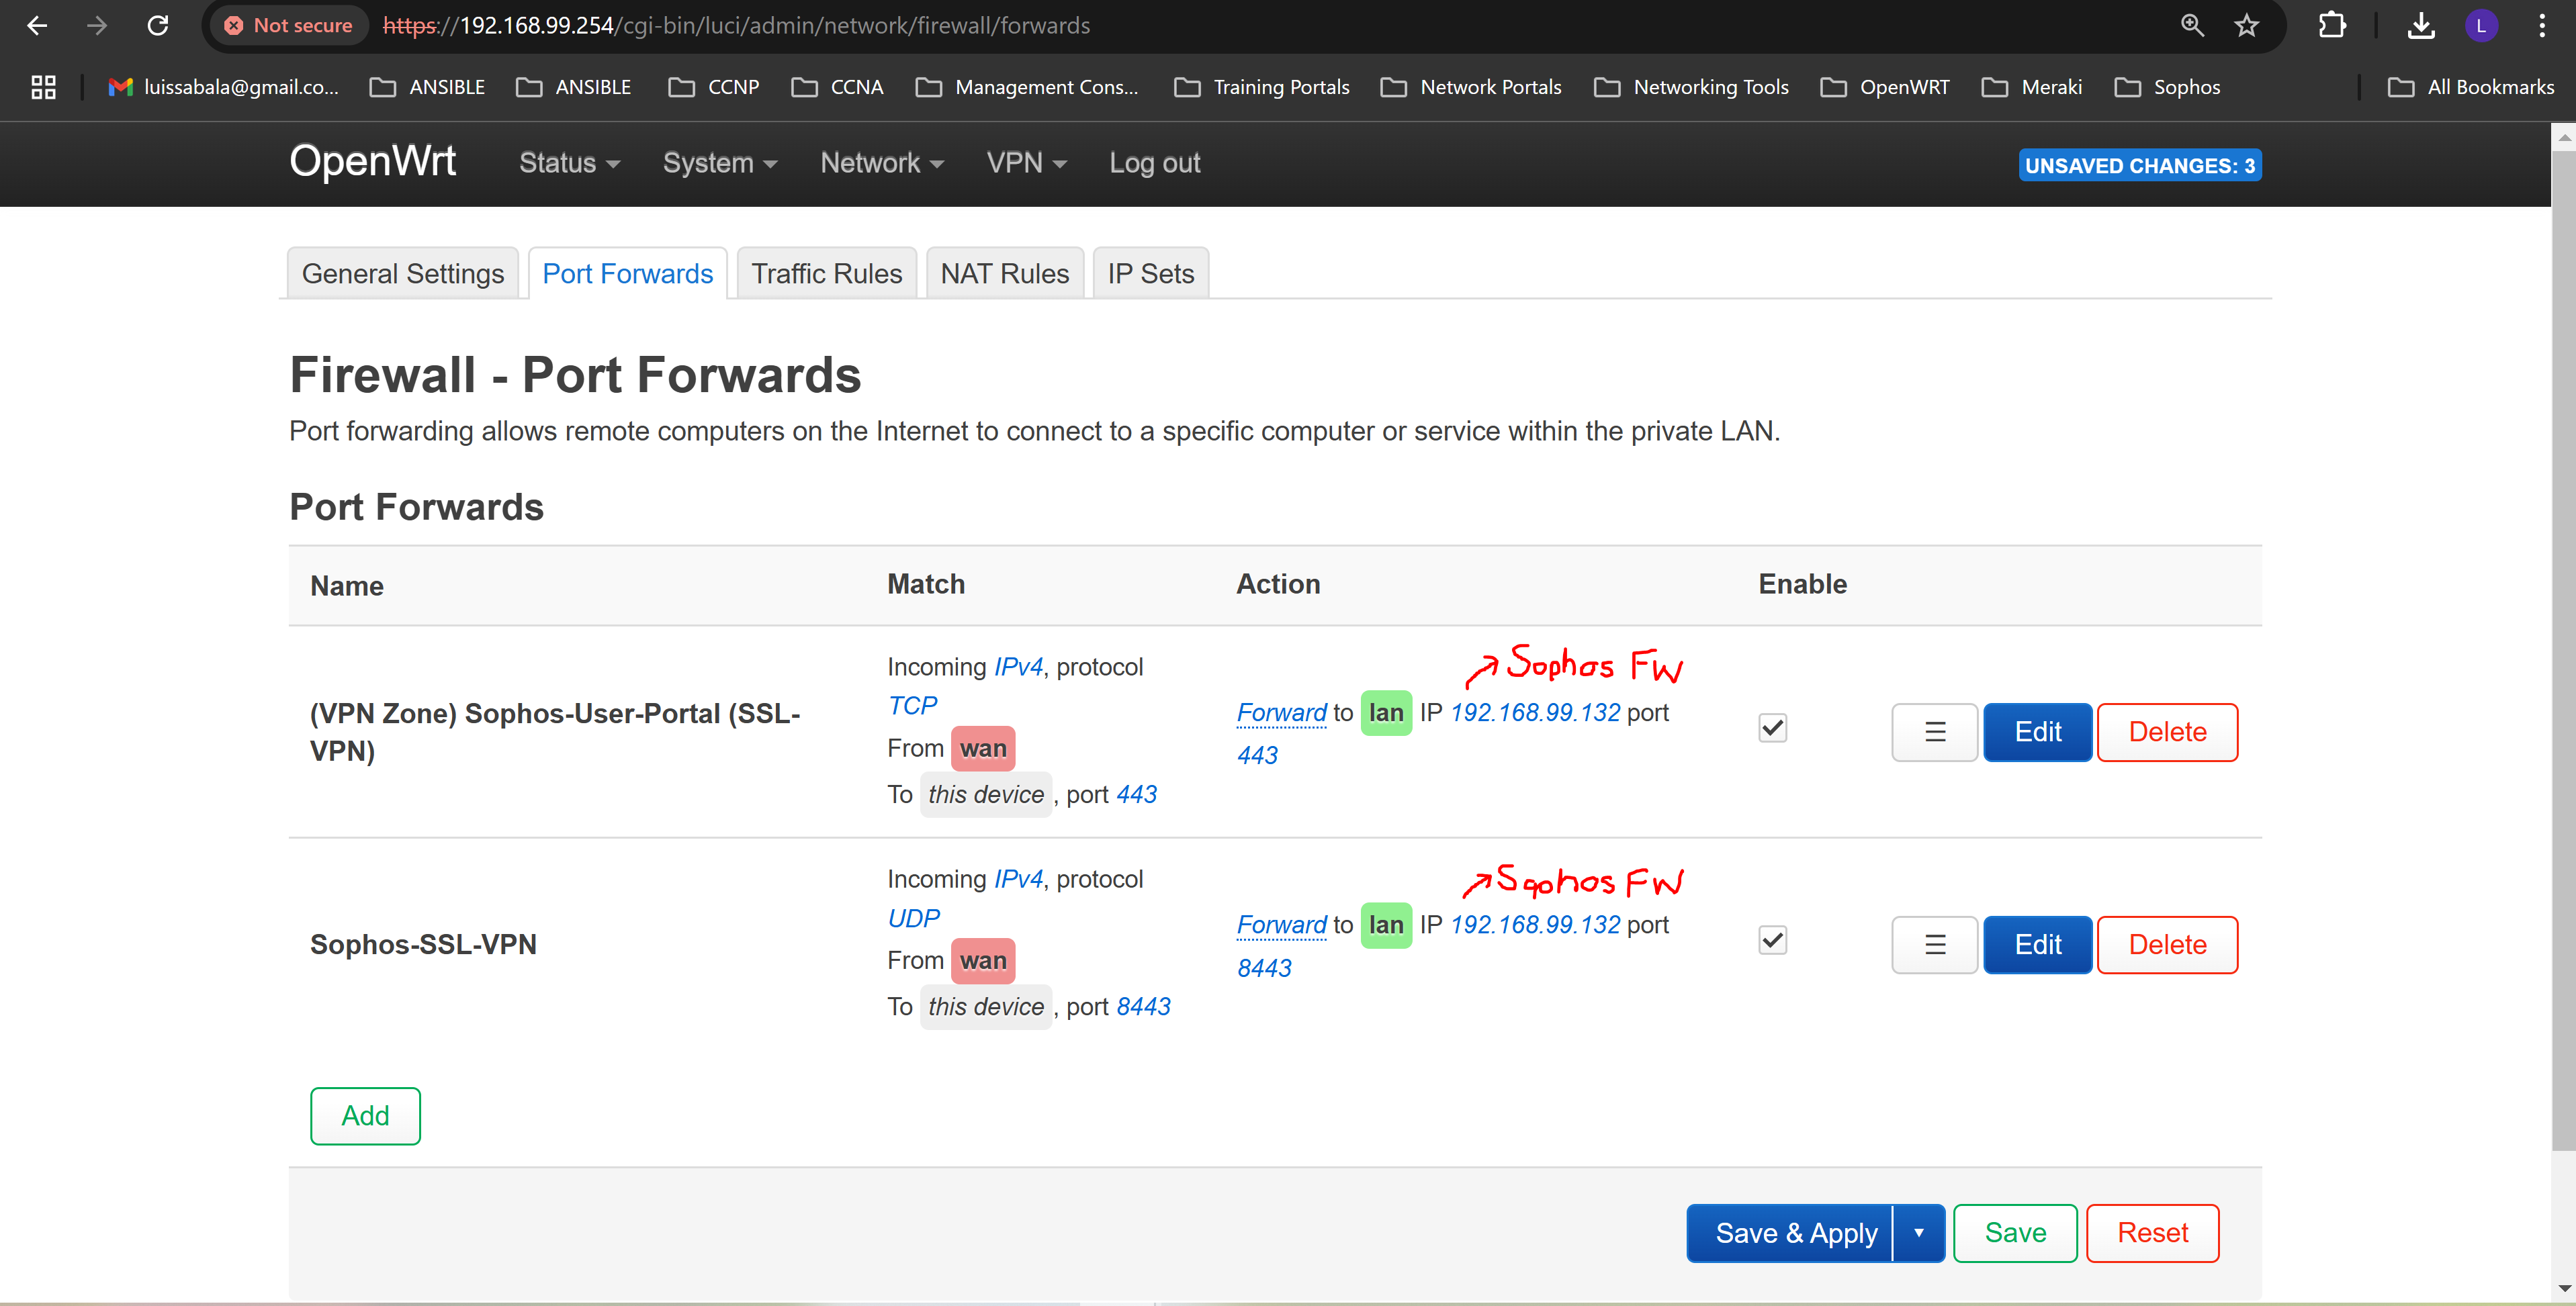Expand the VPN menu

click(1026, 163)
